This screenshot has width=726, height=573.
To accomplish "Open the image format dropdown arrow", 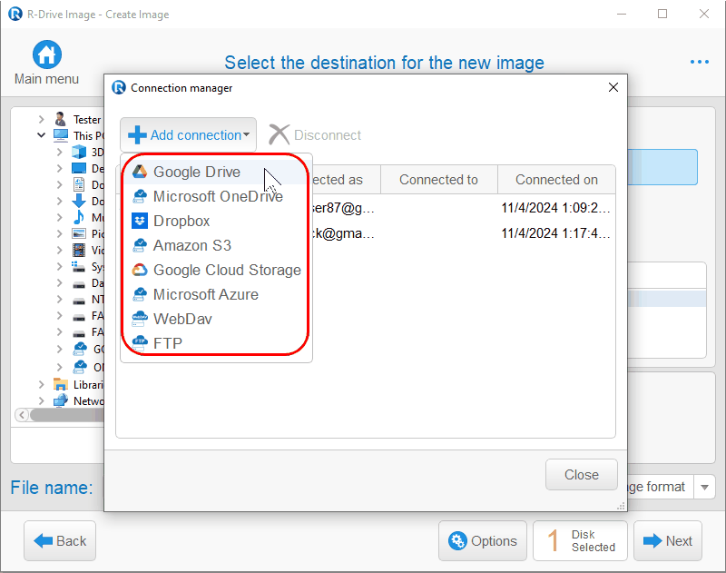I will [x=704, y=487].
